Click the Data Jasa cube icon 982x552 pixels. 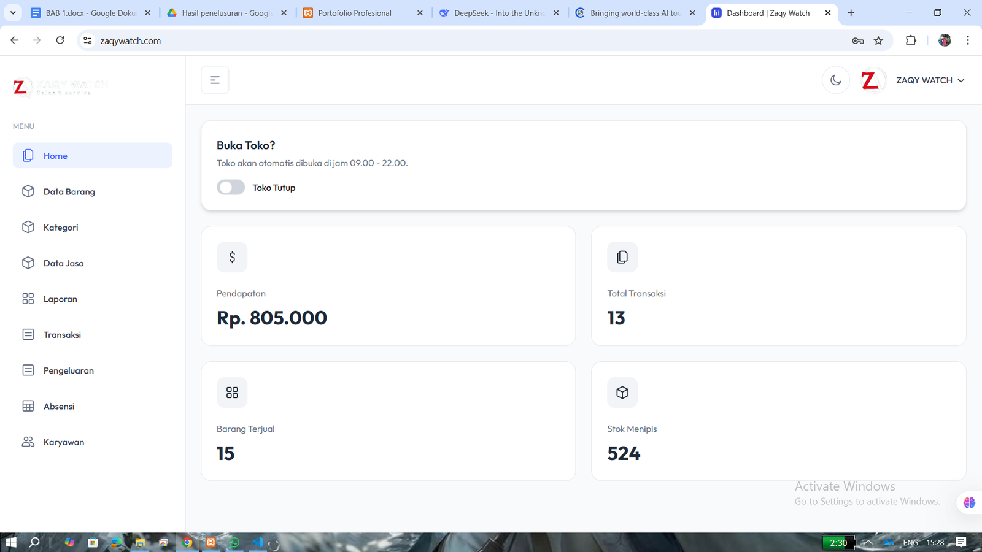point(28,263)
